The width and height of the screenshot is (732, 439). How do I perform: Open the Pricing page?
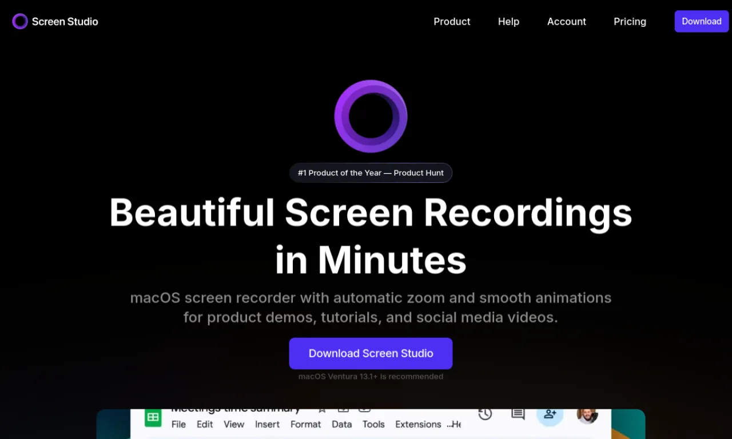(630, 21)
